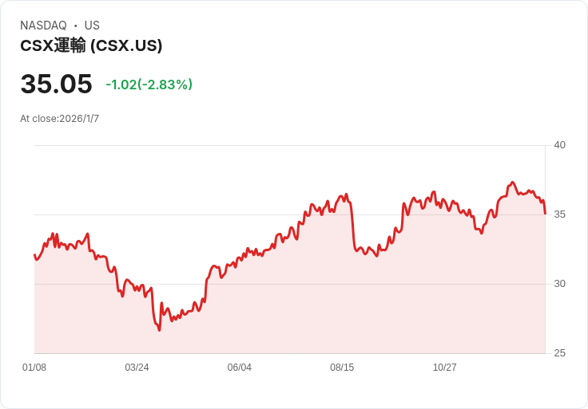
Task: Click the 25 y-axis label
Action: click(559, 353)
